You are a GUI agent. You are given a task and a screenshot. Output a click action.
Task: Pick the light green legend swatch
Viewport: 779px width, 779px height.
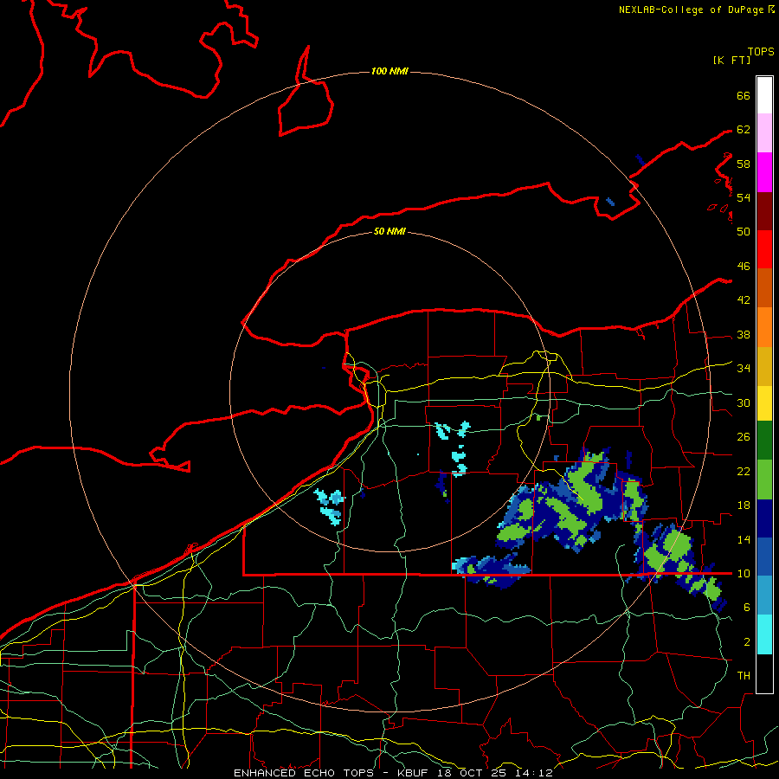point(764,480)
